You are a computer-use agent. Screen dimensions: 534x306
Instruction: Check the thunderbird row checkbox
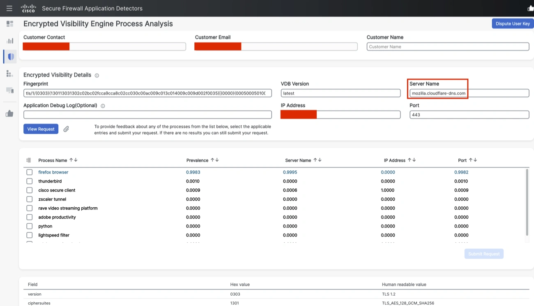click(x=29, y=181)
